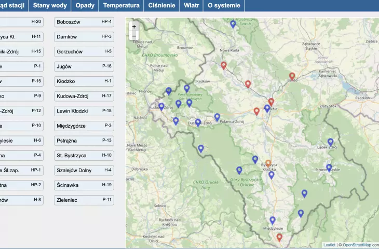This screenshot has width=379, height=249.
Task: Open the H-20 station button
Action: [21, 22]
